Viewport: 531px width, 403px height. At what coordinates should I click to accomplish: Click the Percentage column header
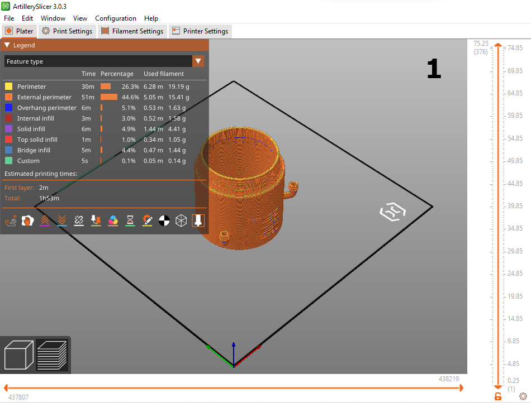[117, 74]
